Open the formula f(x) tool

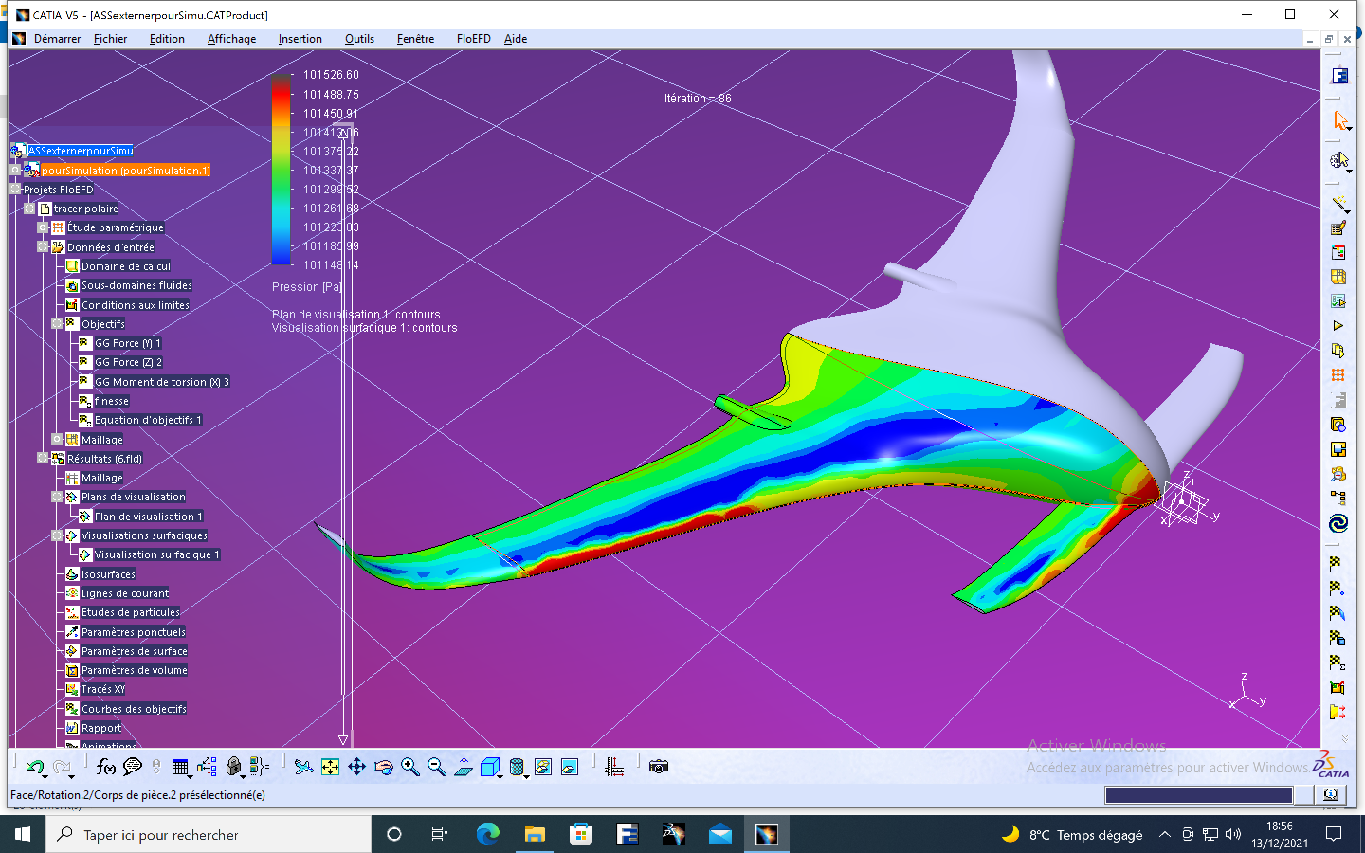coord(106,766)
